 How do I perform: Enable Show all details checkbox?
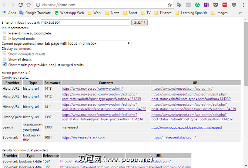click(x=4, y=59)
